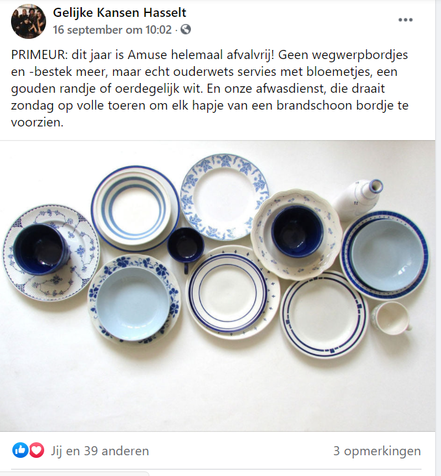Open the Gelijke Kansen Hasselt page name

(120, 12)
